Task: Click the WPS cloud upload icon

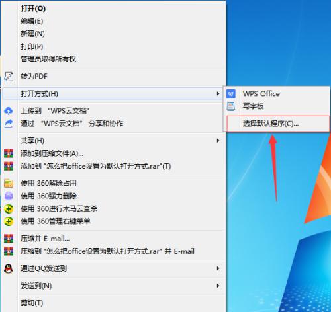Action: (9, 111)
